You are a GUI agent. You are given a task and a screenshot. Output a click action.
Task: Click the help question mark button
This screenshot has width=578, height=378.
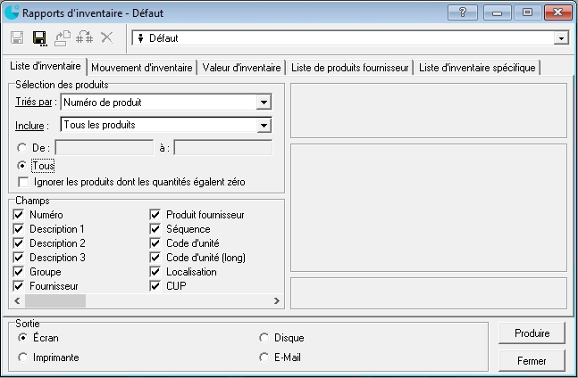click(x=462, y=12)
